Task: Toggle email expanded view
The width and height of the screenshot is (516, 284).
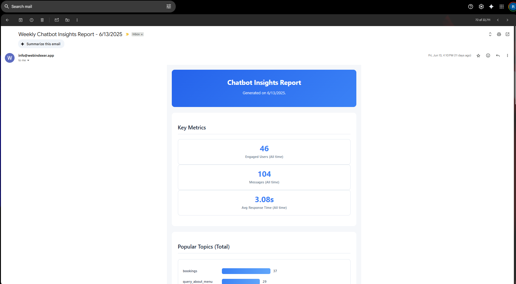Action: pos(490,34)
